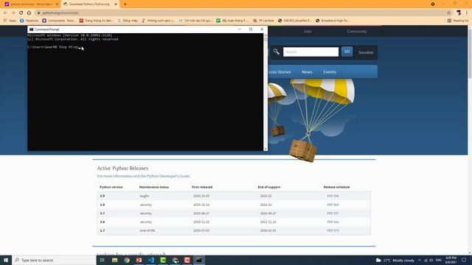Open the weather widget showing Mostly cloudy
Screen dimensions: 472x265
(x=395, y=260)
